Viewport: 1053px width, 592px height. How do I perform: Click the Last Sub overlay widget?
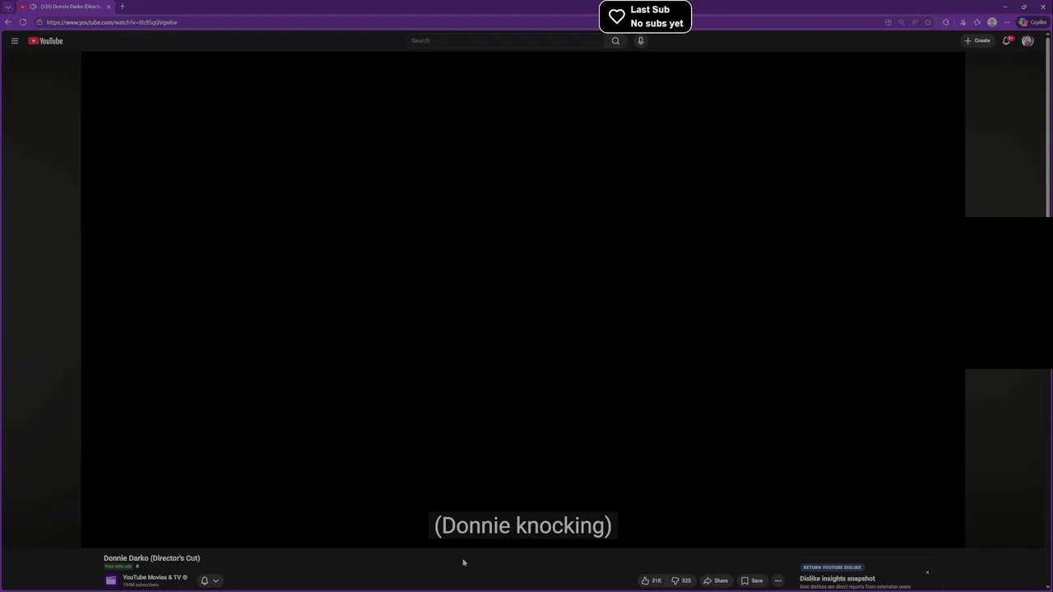(645, 16)
